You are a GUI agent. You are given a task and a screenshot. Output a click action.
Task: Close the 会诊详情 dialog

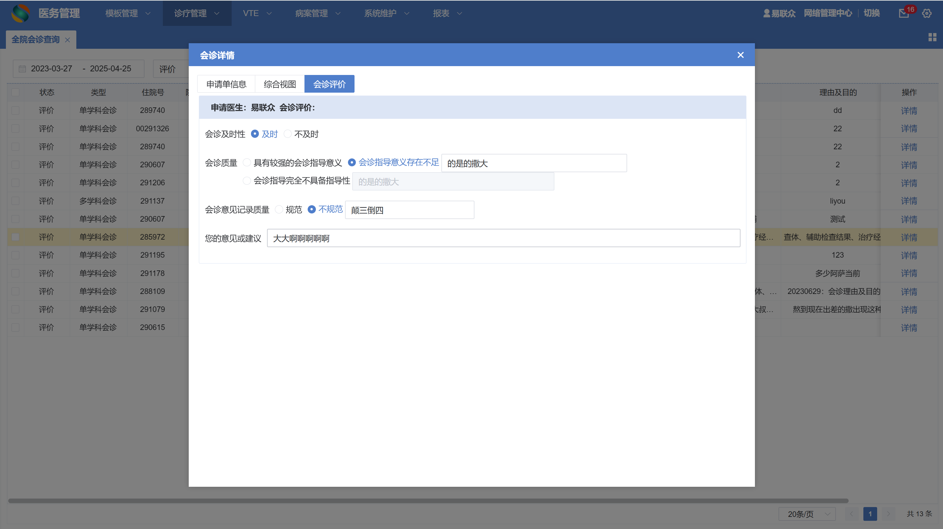pos(740,55)
